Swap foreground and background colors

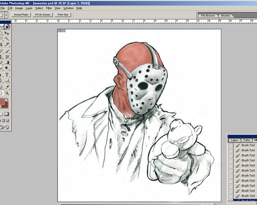[x=7, y=99]
